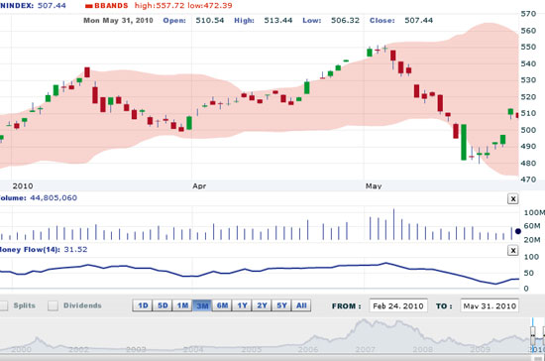Close the Money Flow indicator panel

pyautogui.click(x=512, y=250)
